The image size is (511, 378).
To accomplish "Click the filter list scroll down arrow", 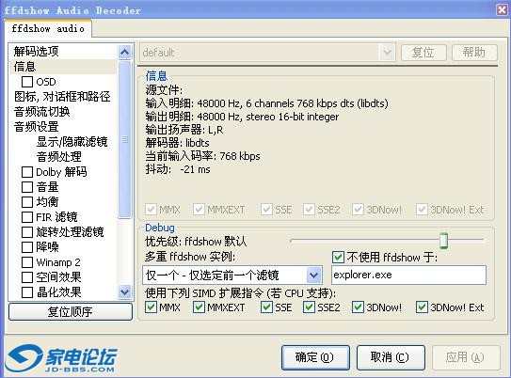I will [x=125, y=291].
